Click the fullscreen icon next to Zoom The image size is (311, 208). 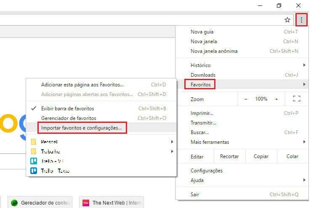point(296,99)
